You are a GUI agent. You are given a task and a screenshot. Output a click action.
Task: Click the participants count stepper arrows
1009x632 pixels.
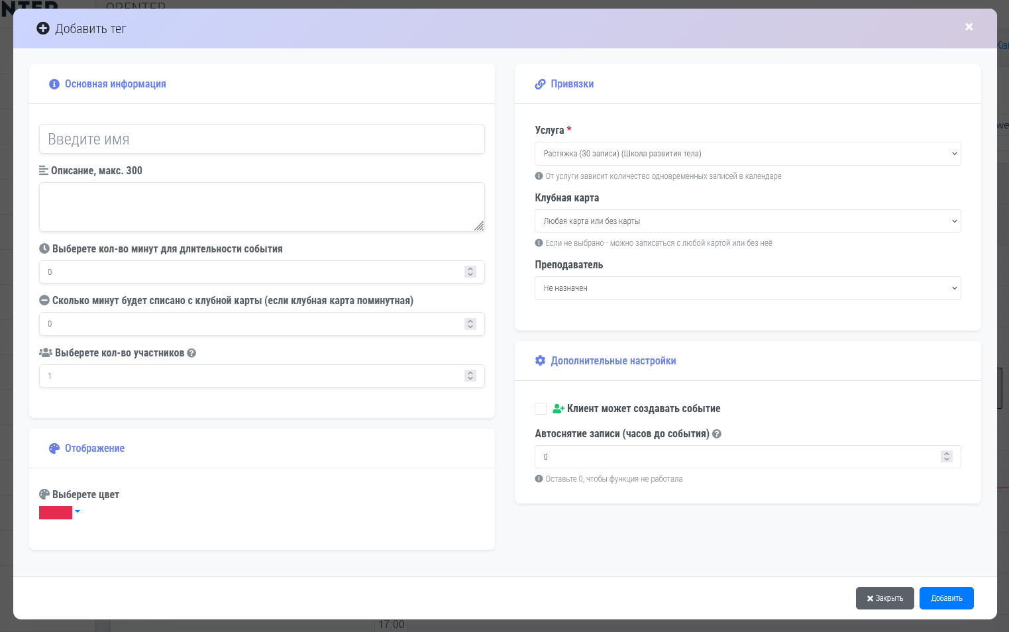(x=470, y=376)
